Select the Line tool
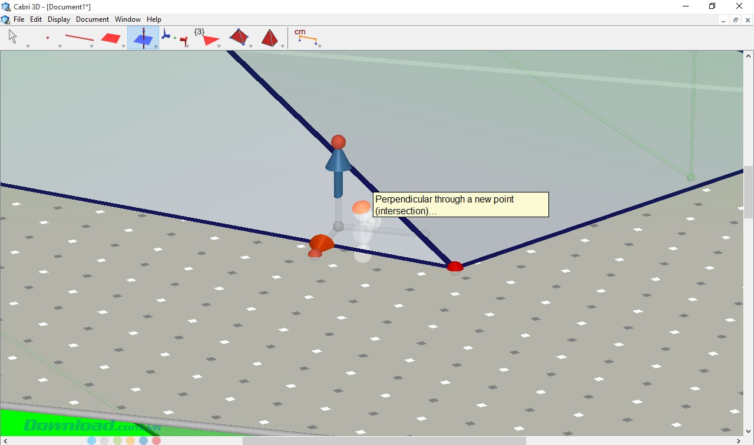 (79, 38)
